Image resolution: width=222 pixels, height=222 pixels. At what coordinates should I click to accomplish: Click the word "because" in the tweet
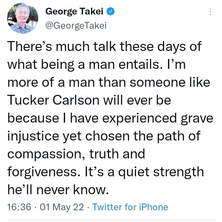(35, 119)
